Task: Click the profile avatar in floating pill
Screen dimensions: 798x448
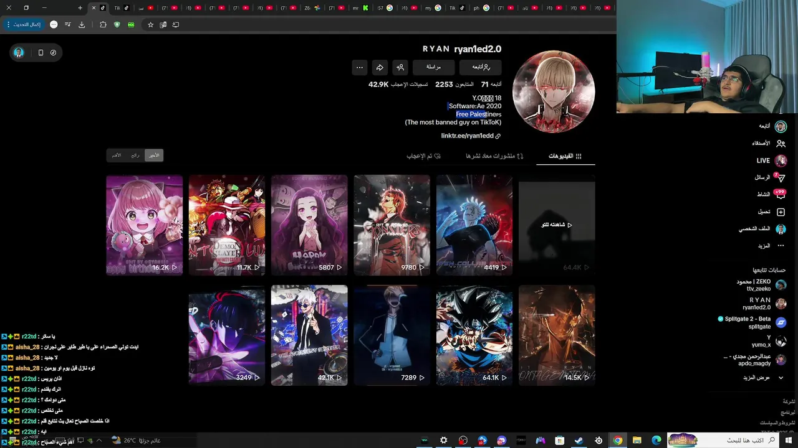Action: [19, 53]
